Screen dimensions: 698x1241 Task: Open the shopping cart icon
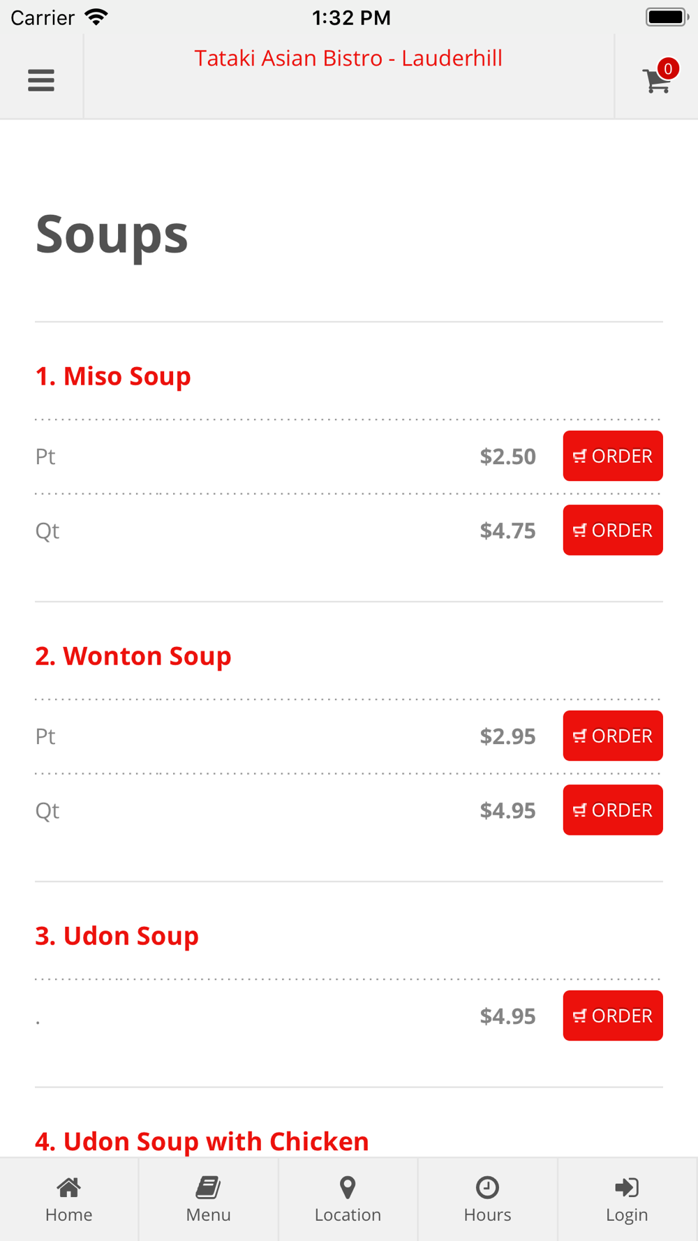(x=655, y=82)
